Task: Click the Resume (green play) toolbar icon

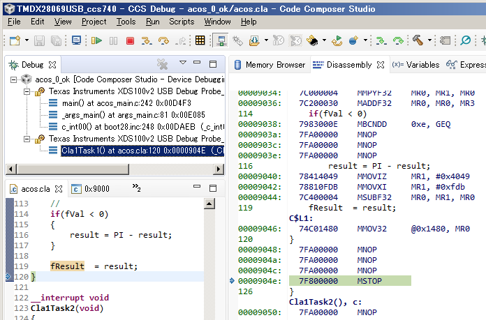Action: [x=97, y=40]
